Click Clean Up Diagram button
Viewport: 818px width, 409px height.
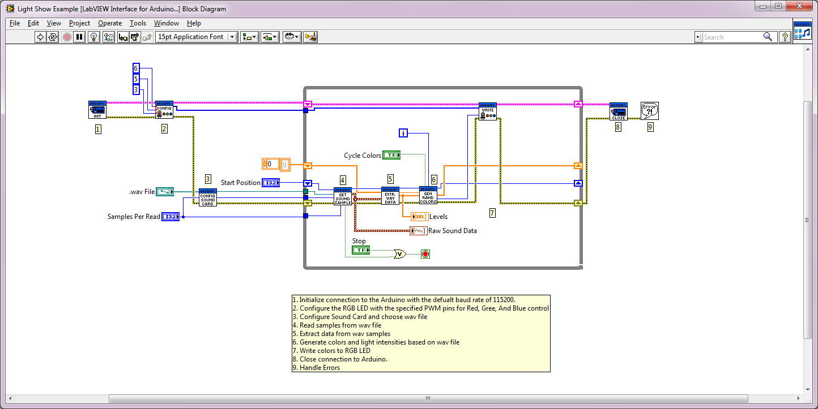[x=310, y=37]
